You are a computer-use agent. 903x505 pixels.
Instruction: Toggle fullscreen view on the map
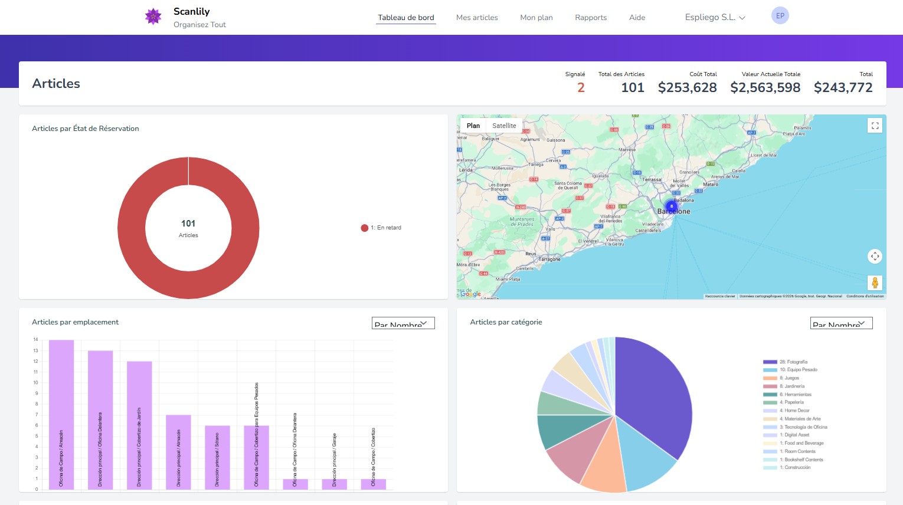(875, 126)
